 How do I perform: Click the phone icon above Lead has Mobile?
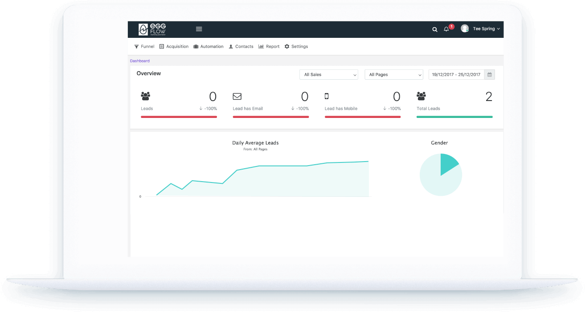point(327,96)
